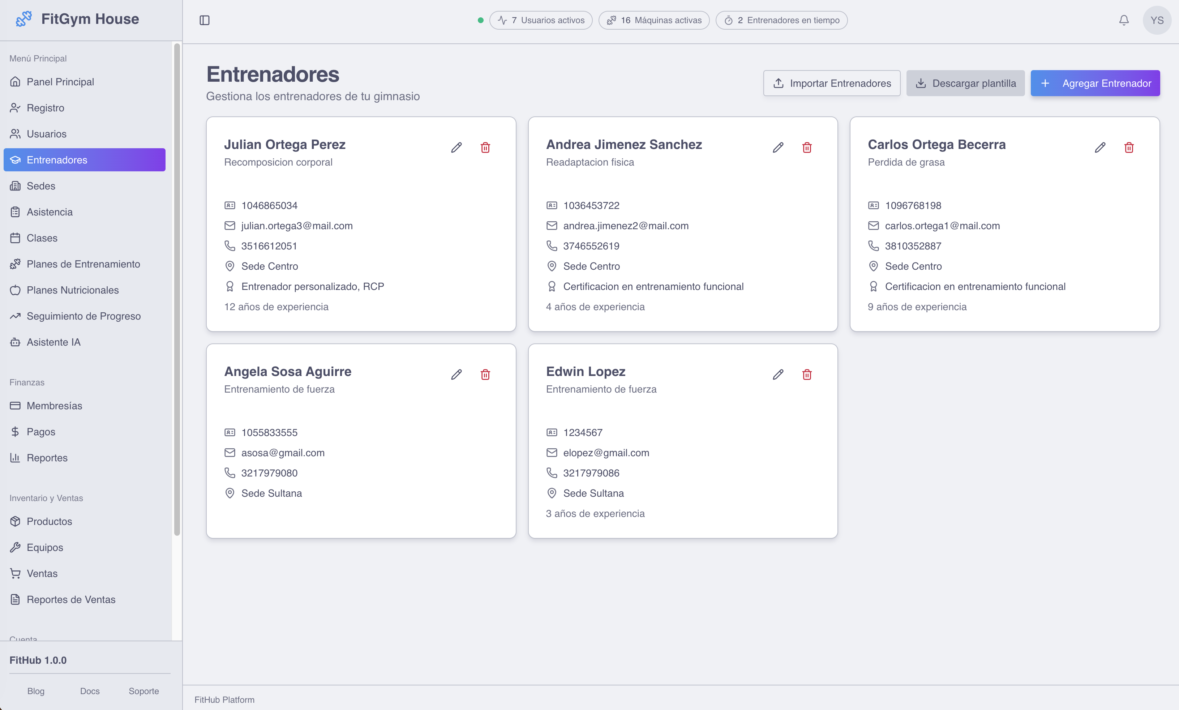The width and height of the screenshot is (1179, 710).
Task: Click the Soporte footer link
Action: click(143, 691)
